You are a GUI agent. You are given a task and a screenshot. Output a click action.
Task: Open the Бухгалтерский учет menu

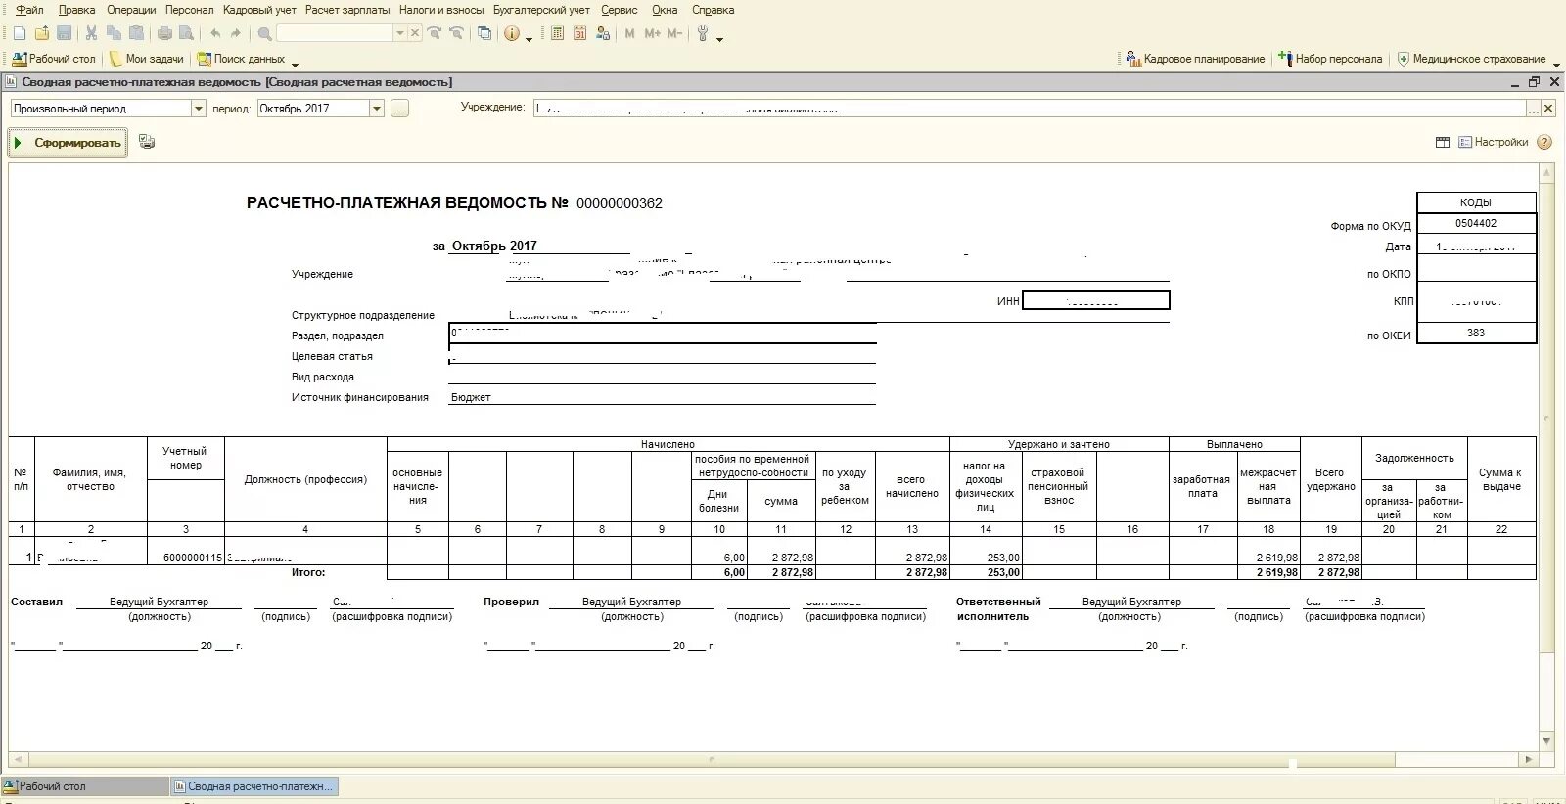[541, 10]
